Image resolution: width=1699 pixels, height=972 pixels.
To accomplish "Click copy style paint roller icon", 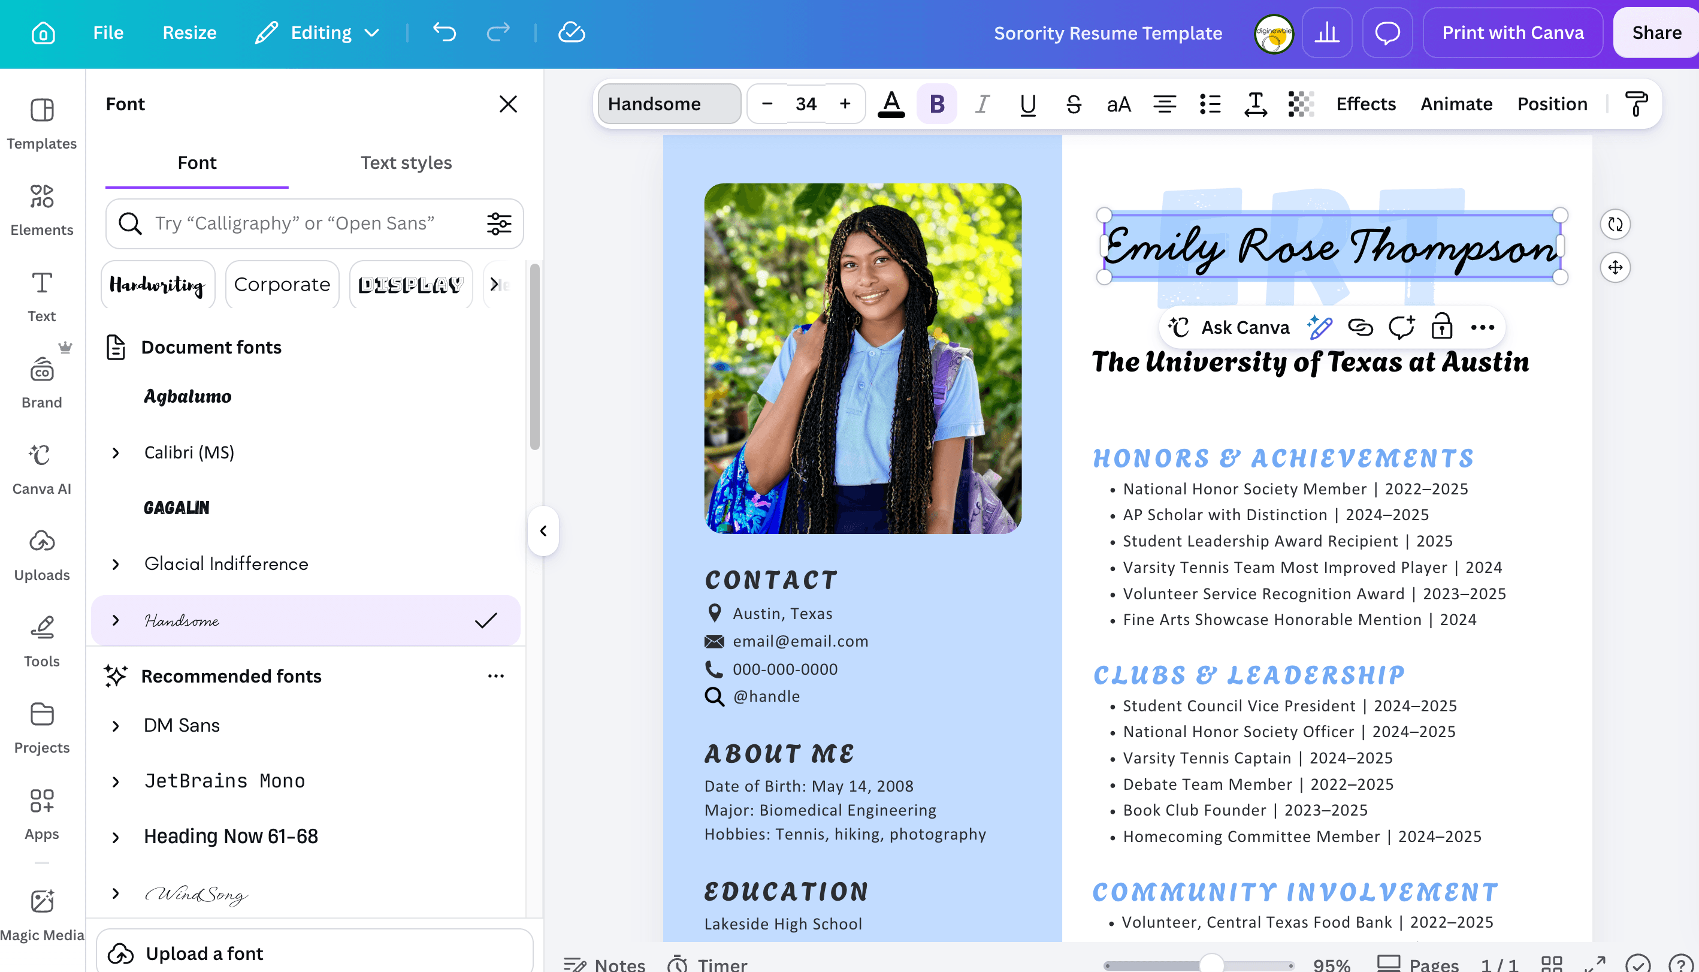I will tap(1636, 104).
